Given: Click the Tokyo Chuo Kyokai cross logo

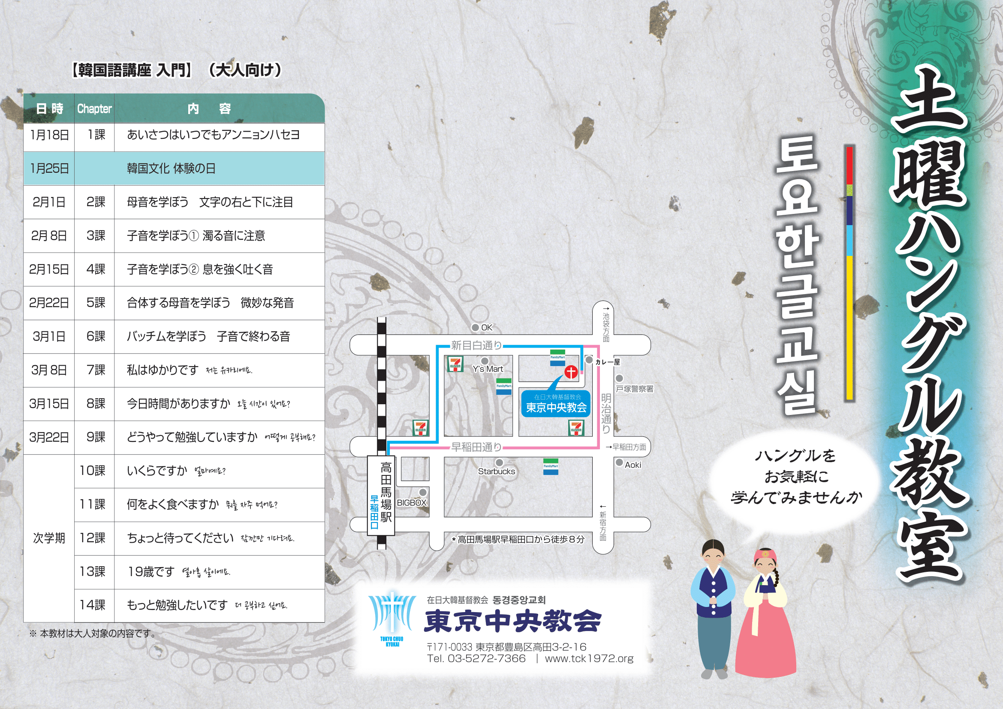Looking at the screenshot, I should coord(392,618).
